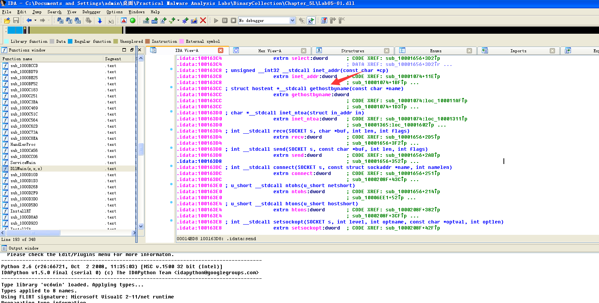Open the Options menu
The height and width of the screenshot is (303, 599).
pyautogui.click(x=114, y=12)
